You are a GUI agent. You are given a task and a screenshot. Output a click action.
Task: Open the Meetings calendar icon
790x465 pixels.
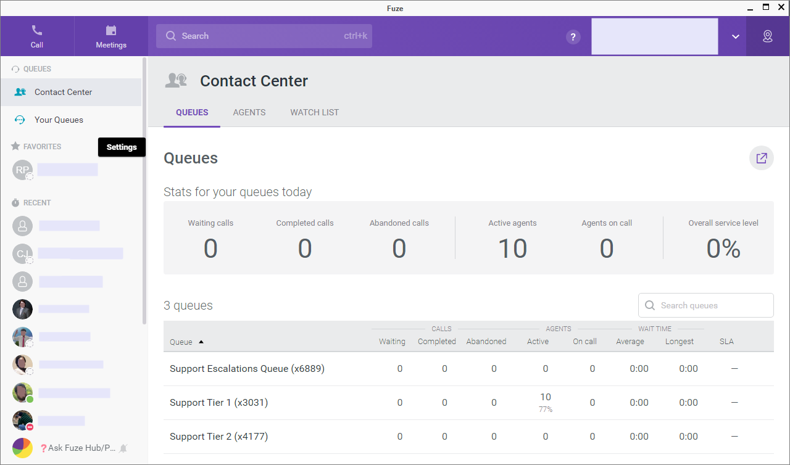(x=111, y=30)
